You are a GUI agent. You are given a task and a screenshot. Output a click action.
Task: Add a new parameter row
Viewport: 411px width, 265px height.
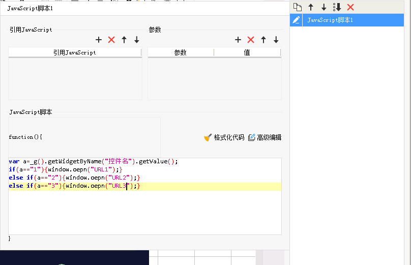(x=238, y=40)
